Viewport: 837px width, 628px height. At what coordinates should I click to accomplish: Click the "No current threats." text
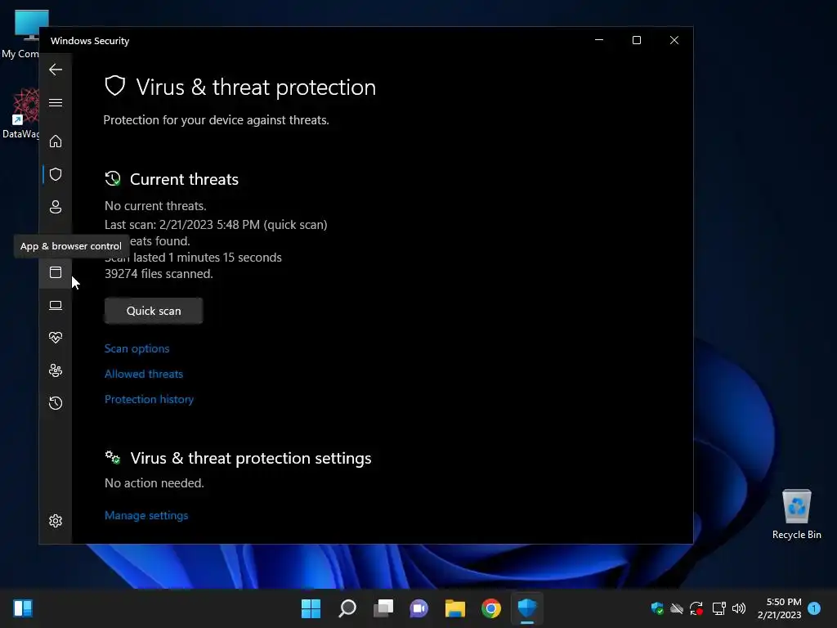[155, 205]
